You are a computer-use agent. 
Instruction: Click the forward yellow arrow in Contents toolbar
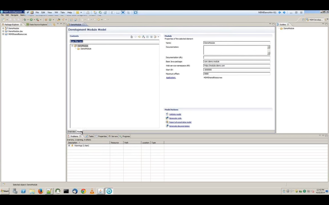point(139,37)
